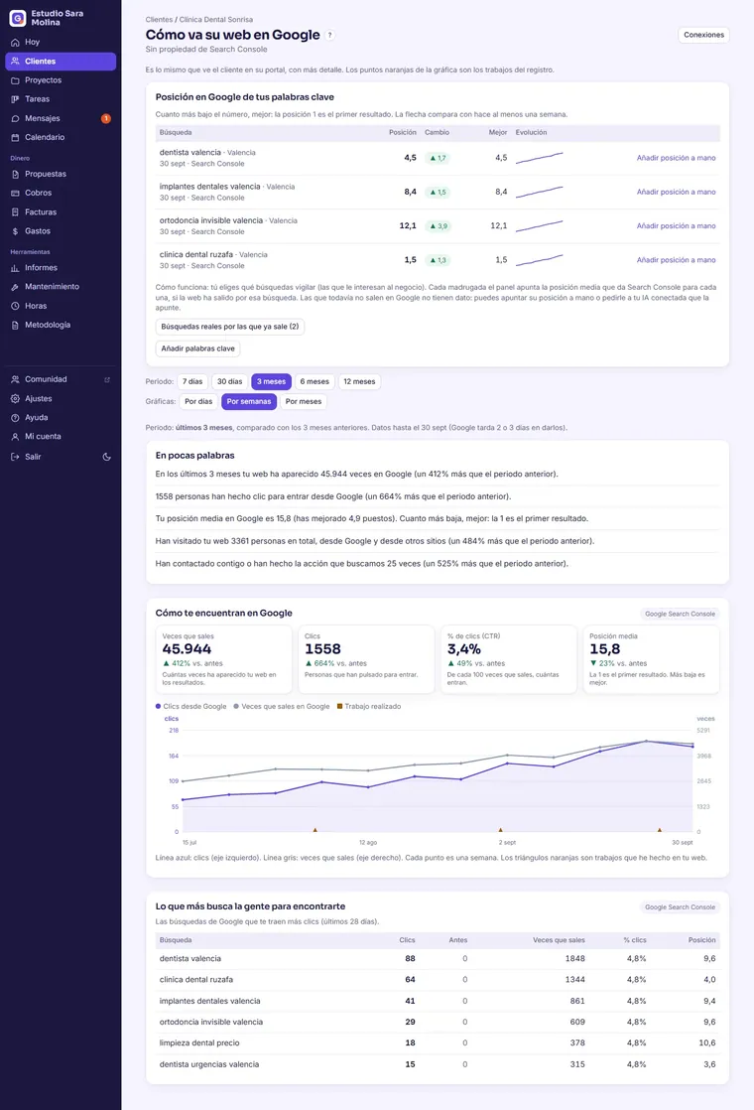
Task: Click the help question mark beside page title
Action: point(329,36)
